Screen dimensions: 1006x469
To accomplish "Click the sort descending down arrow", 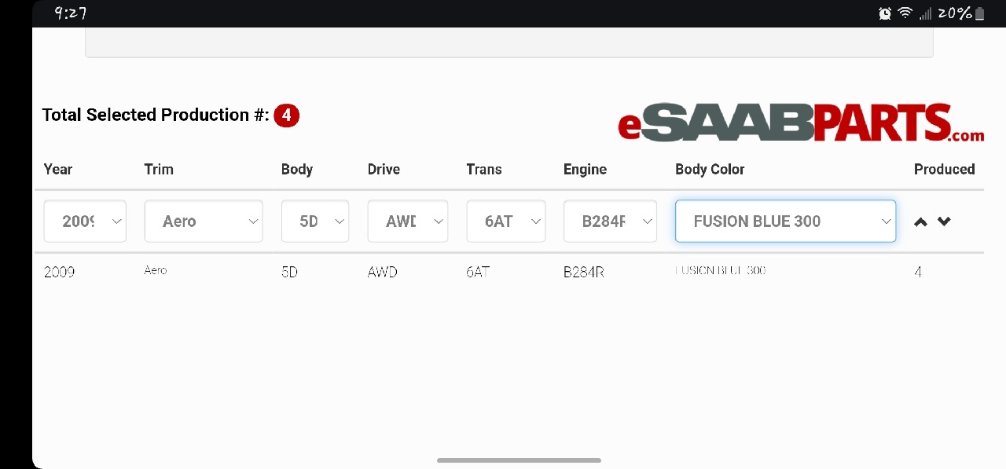I will 944,222.
